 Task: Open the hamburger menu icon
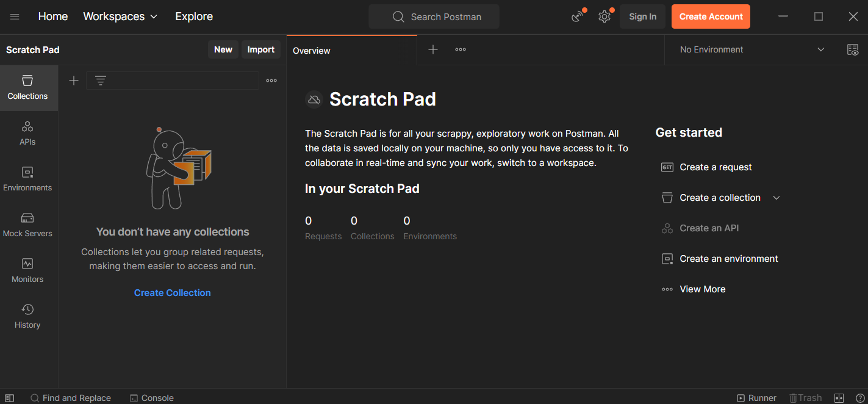15,16
